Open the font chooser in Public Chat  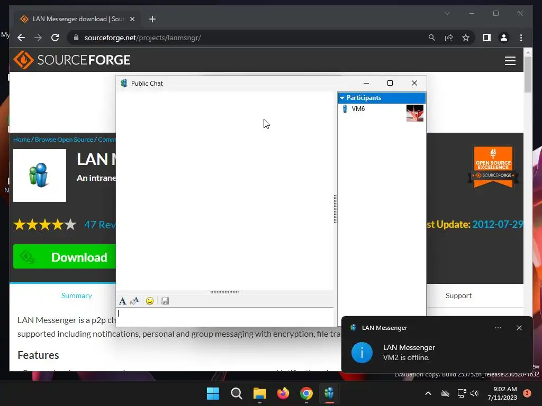122,301
